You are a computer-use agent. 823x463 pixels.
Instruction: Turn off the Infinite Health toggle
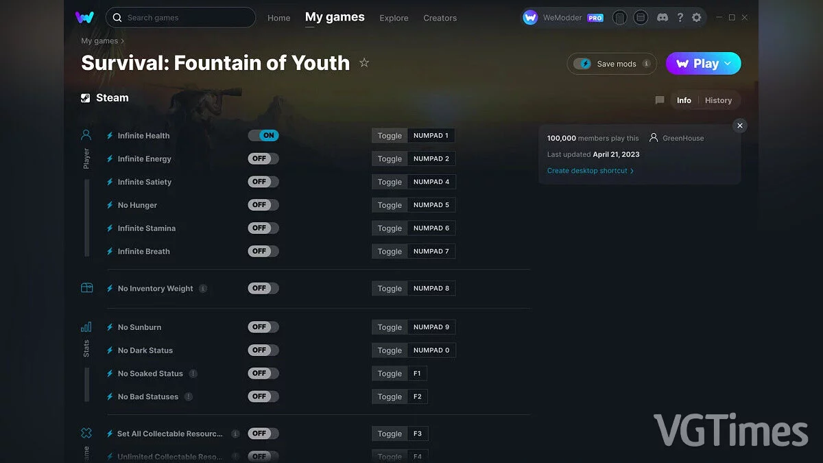[263, 135]
